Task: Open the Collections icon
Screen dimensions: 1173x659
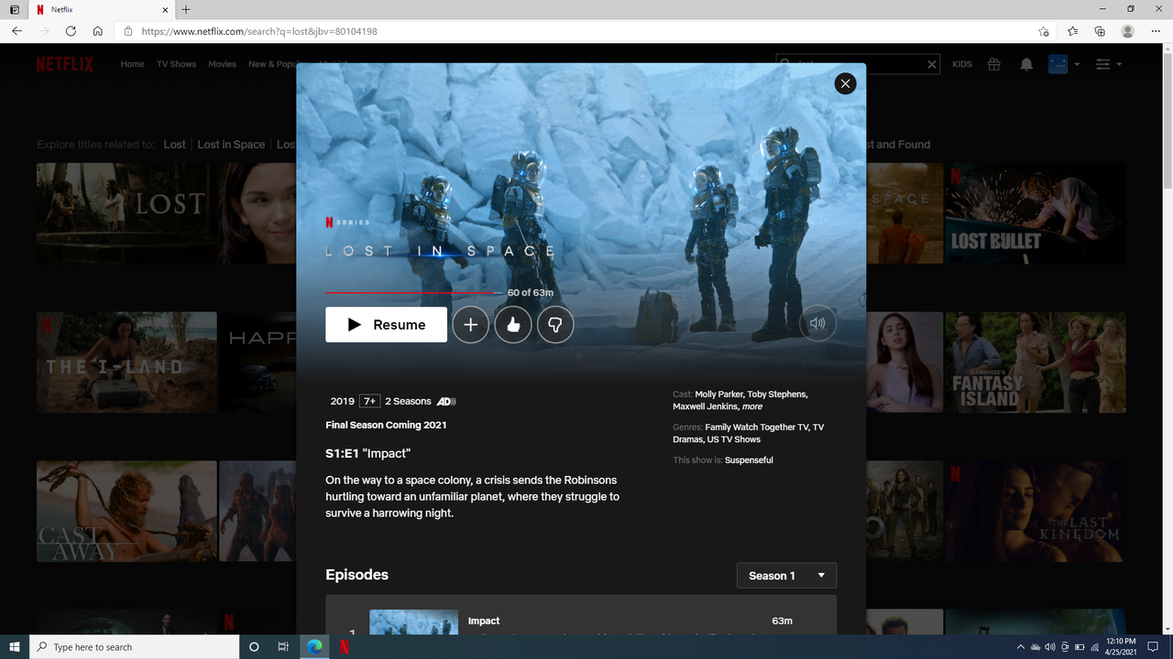Action: pyautogui.click(x=1100, y=31)
